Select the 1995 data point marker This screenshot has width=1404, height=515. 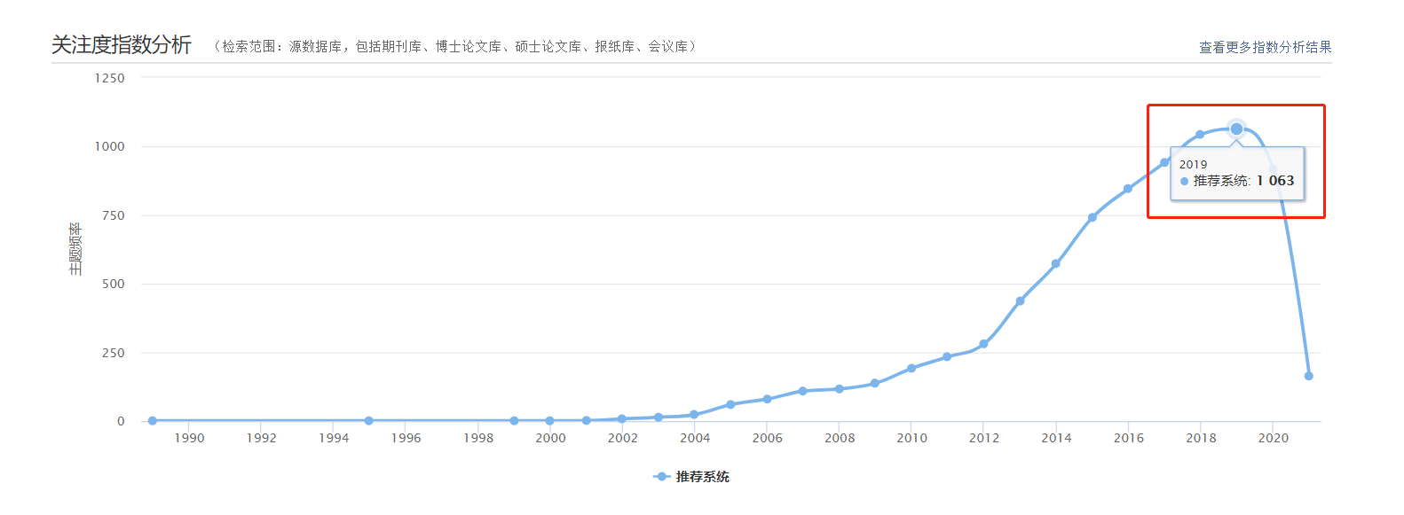[369, 420]
